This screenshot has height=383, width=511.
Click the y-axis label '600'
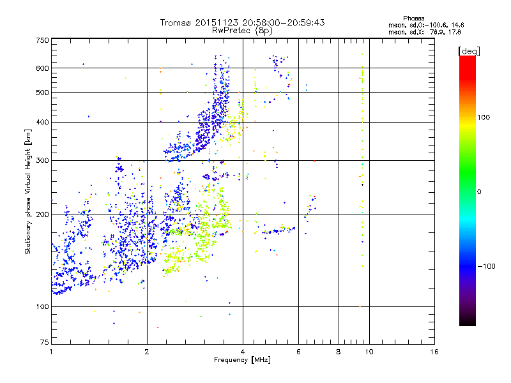42,68
